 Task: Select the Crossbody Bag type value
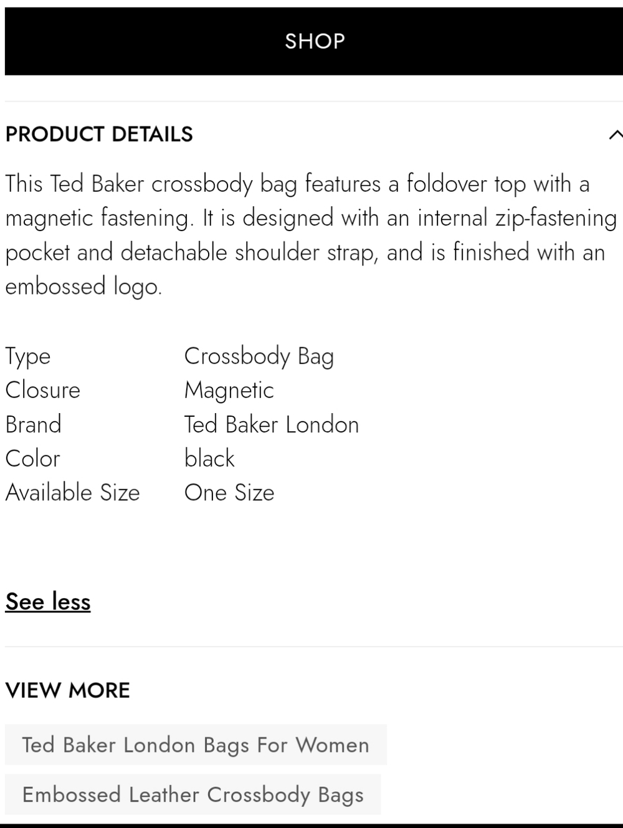pos(259,356)
